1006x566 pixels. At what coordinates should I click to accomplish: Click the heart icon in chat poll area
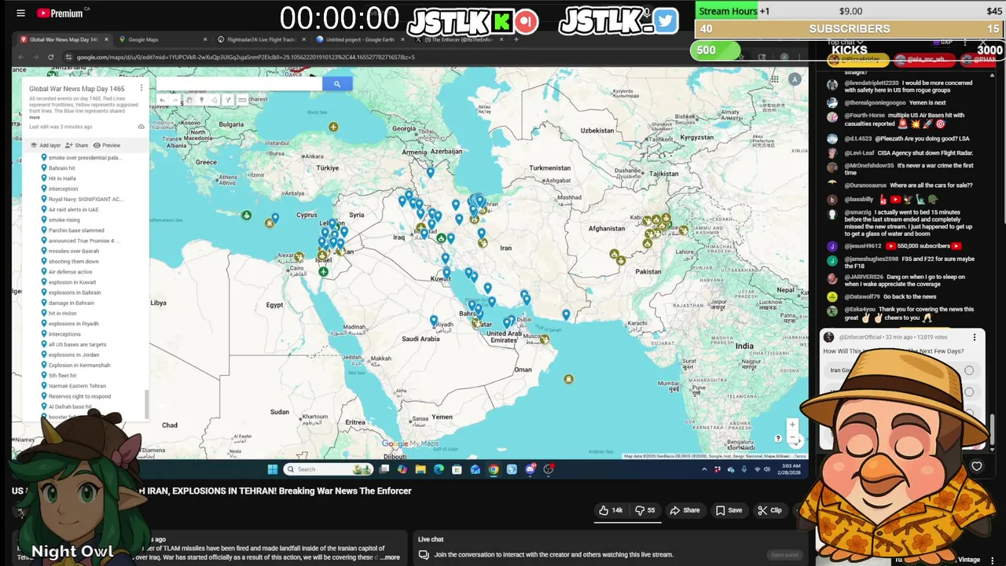(x=977, y=466)
